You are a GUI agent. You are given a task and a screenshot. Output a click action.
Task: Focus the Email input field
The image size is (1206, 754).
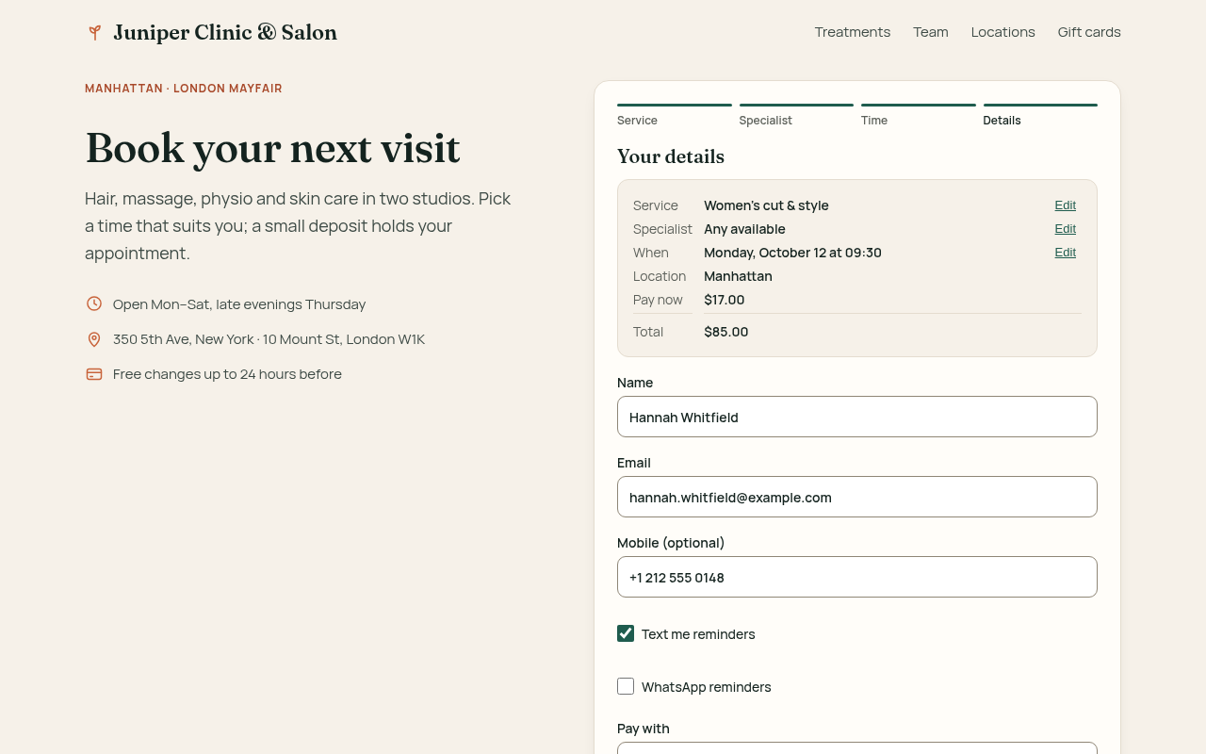pos(857,497)
